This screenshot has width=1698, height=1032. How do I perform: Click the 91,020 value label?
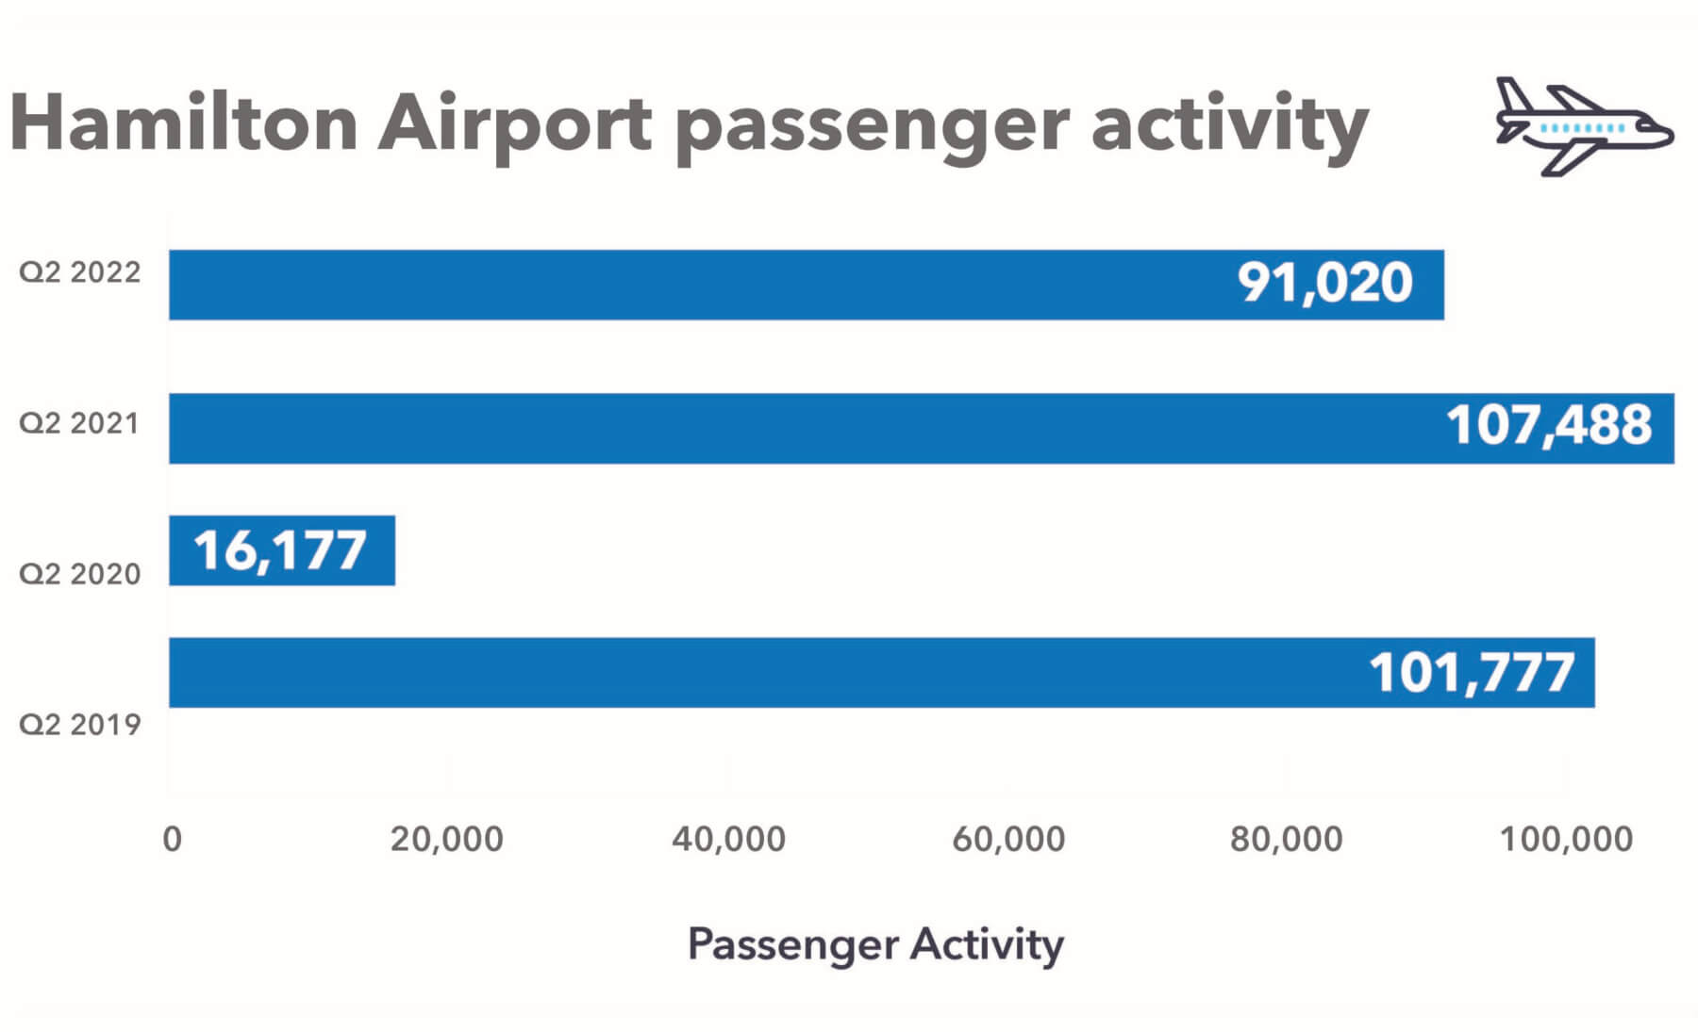(1324, 283)
